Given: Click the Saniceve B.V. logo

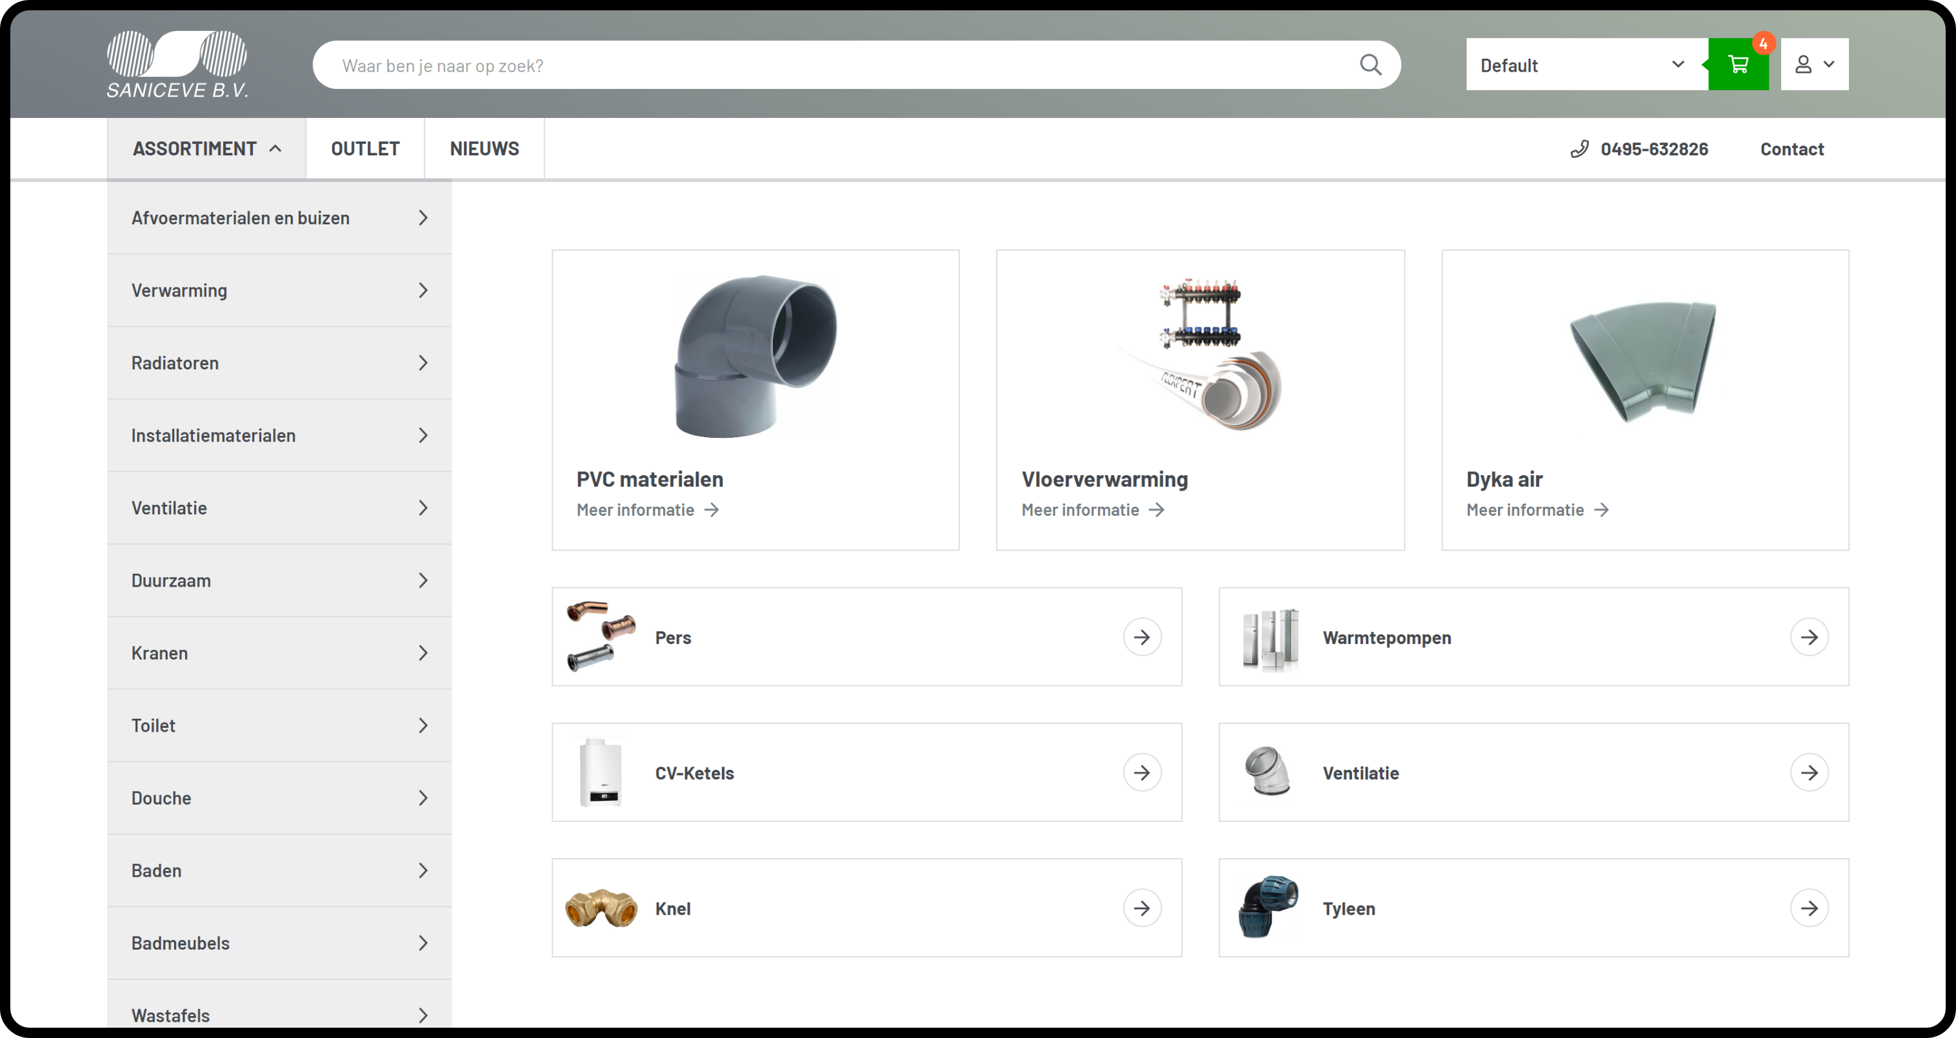Looking at the screenshot, I should pos(177,64).
